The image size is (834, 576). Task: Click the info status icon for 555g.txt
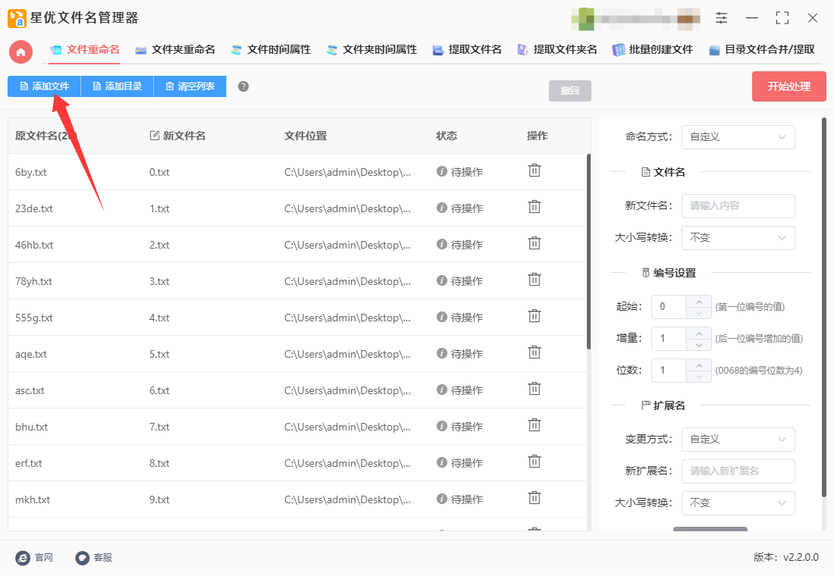point(441,317)
